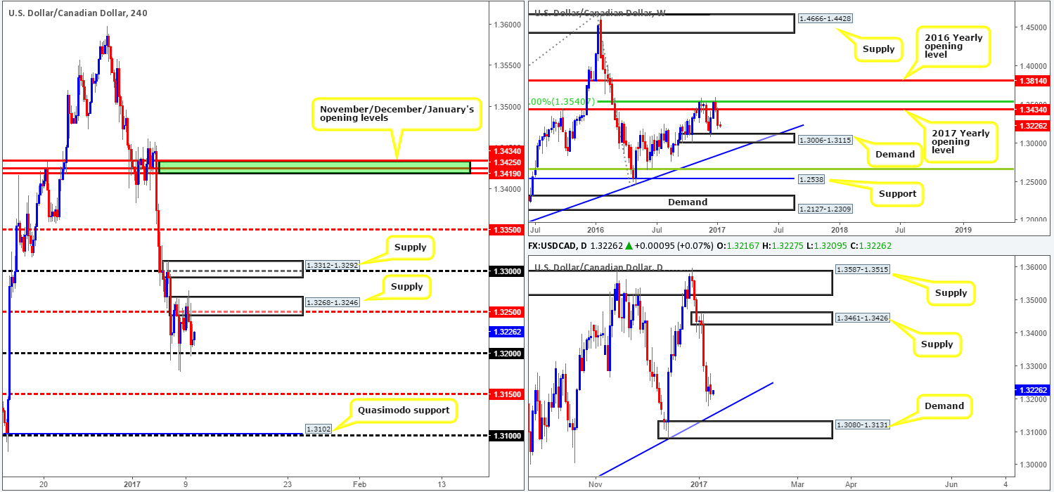Select the blue 1.32262 current price on 240 chart
The image size is (1054, 492).
click(x=506, y=331)
